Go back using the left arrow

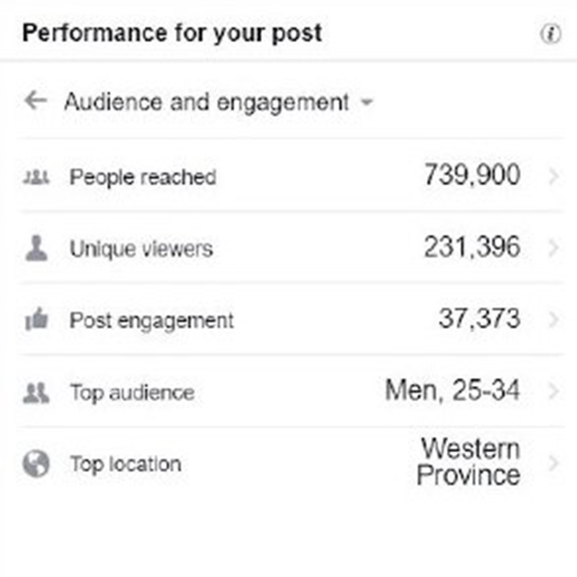(36, 100)
